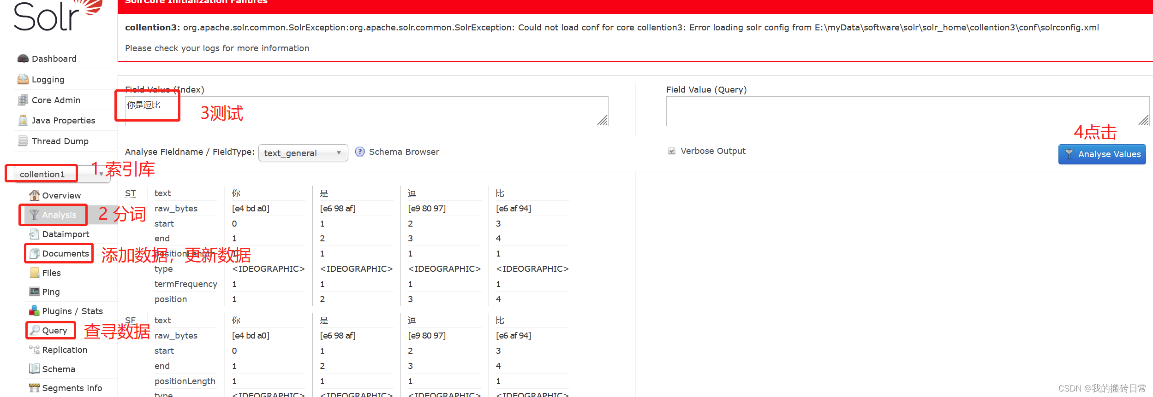
Task: Go to Logging page
Action: [x=48, y=79]
